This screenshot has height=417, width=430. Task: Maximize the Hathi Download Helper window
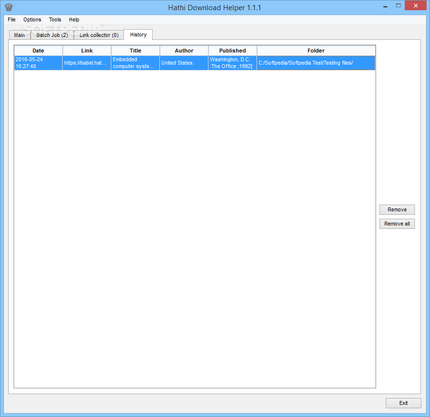(x=398, y=5)
